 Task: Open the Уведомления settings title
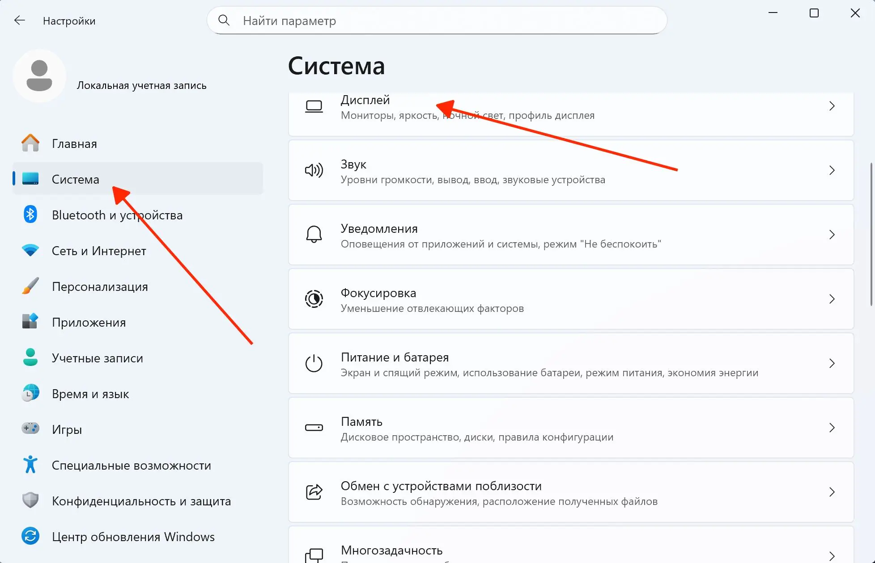point(379,228)
